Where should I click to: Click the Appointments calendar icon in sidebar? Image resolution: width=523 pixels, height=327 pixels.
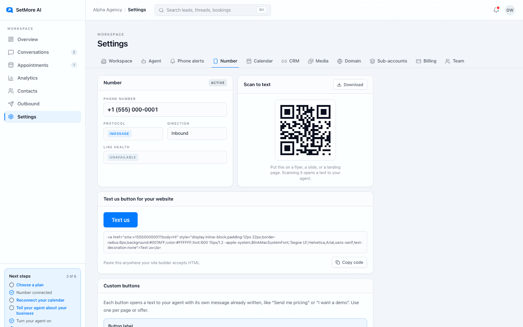11,65
